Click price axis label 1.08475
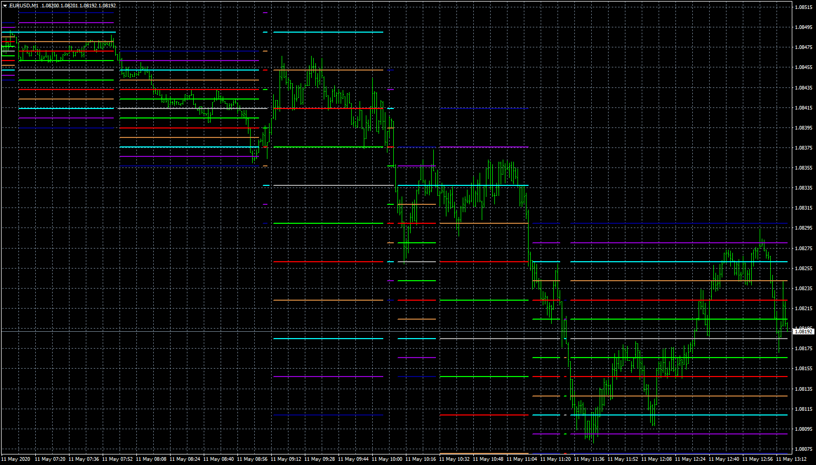The image size is (816, 465). 803,47
